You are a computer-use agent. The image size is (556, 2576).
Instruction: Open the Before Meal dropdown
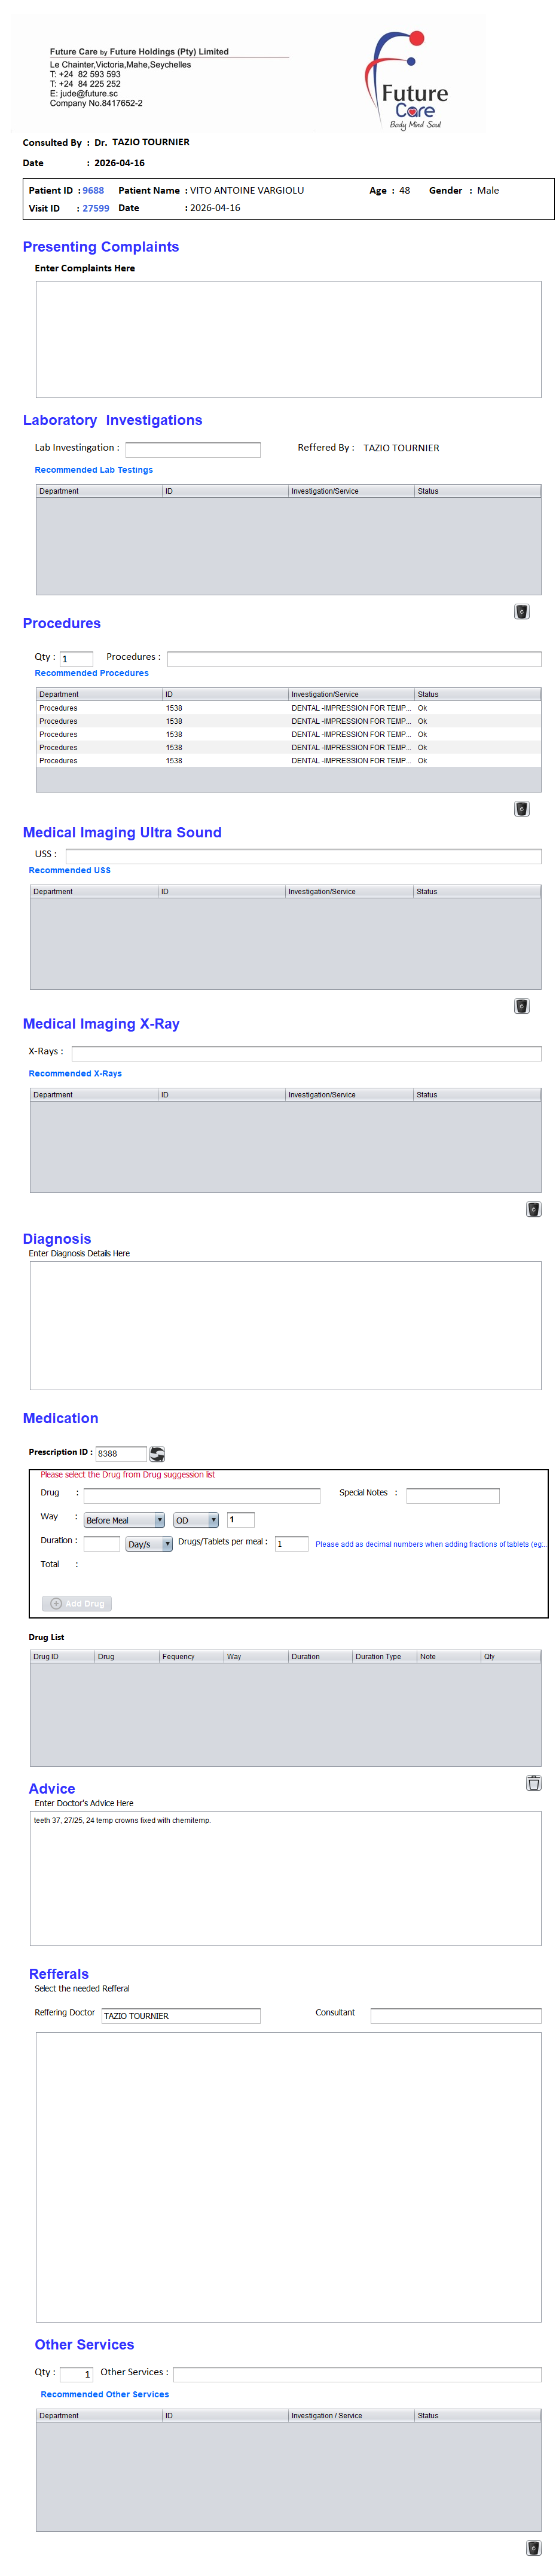[x=124, y=1519]
